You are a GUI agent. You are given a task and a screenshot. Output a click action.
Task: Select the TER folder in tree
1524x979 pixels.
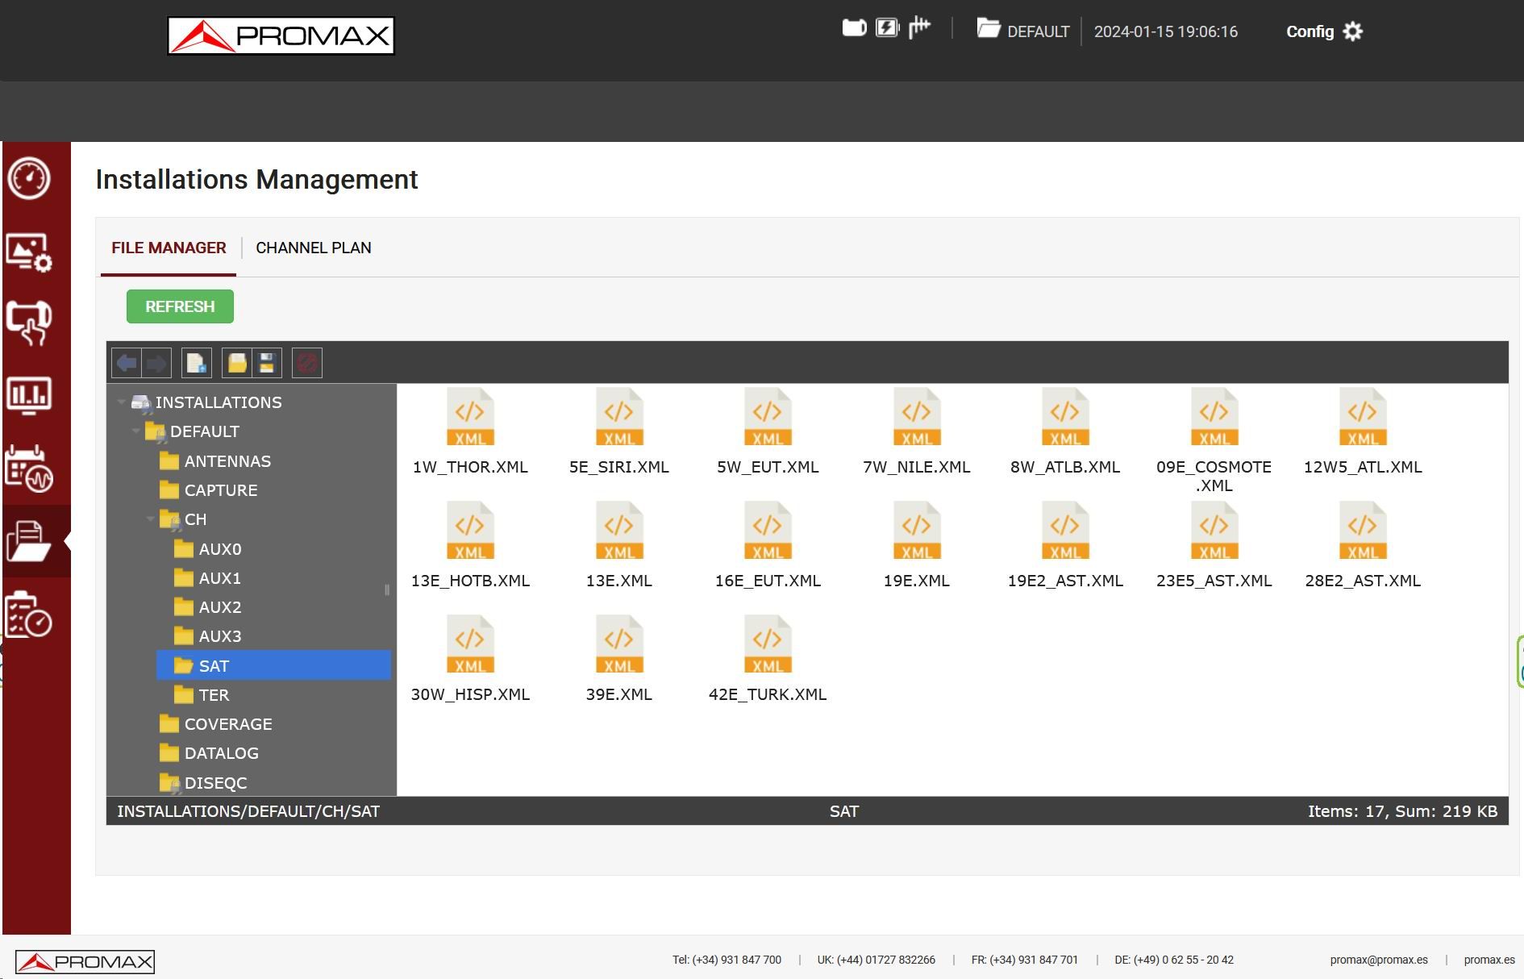214,695
